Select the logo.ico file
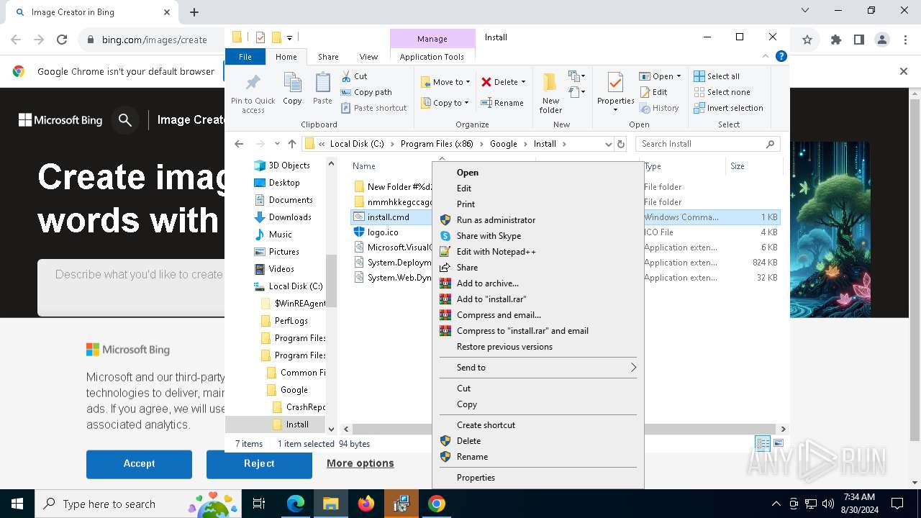This screenshot has width=921, height=518. tap(383, 232)
